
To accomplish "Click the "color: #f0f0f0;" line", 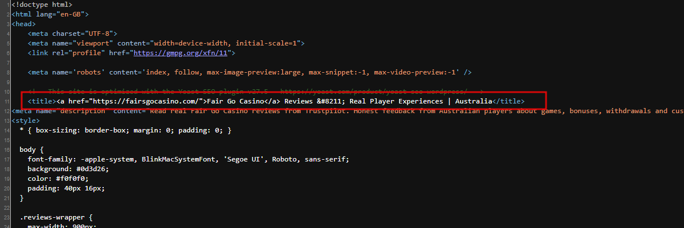I will tap(58, 179).
